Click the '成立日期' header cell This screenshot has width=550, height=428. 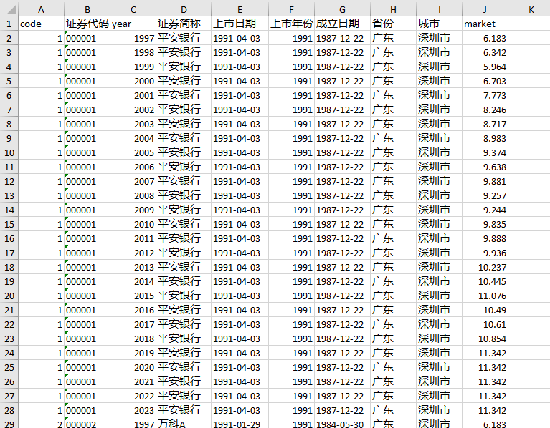point(342,24)
